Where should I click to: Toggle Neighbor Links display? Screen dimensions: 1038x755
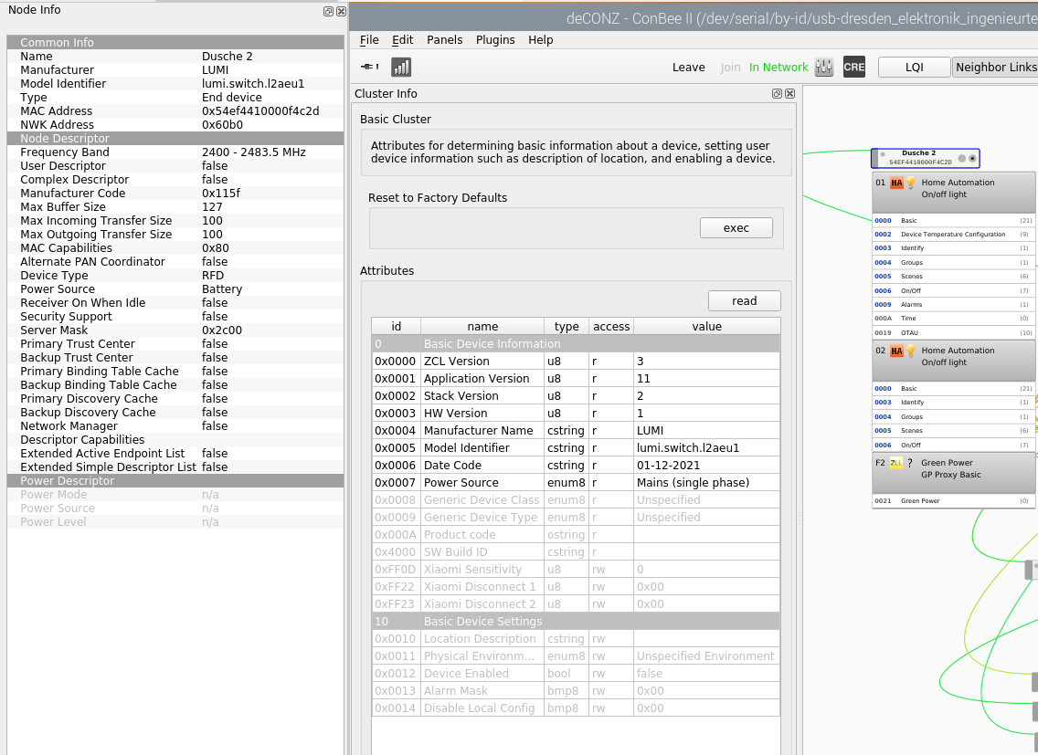click(x=995, y=67)
